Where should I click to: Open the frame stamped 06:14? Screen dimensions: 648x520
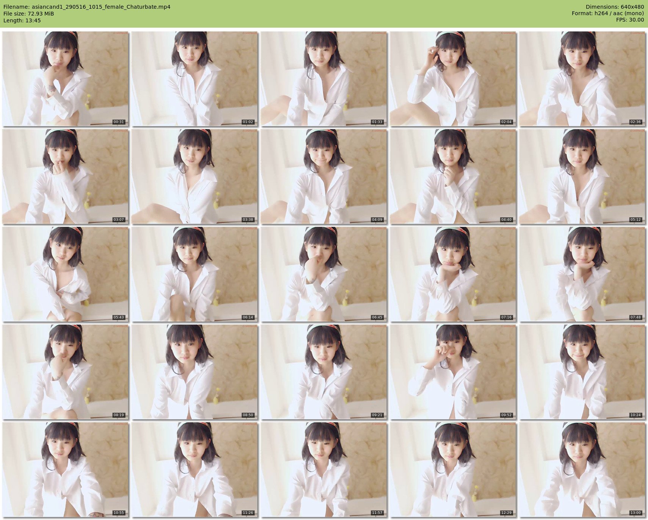[194, 274]
